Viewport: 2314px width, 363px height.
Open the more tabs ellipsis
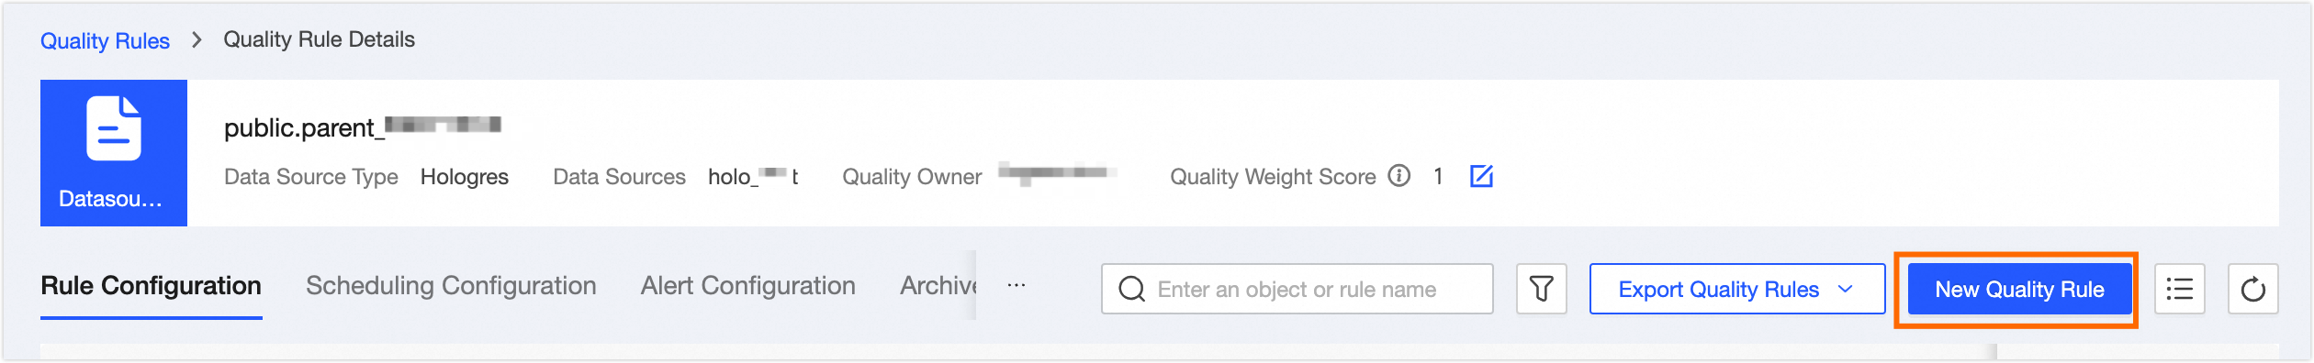pyautogui.click(x=1016, y=285)
